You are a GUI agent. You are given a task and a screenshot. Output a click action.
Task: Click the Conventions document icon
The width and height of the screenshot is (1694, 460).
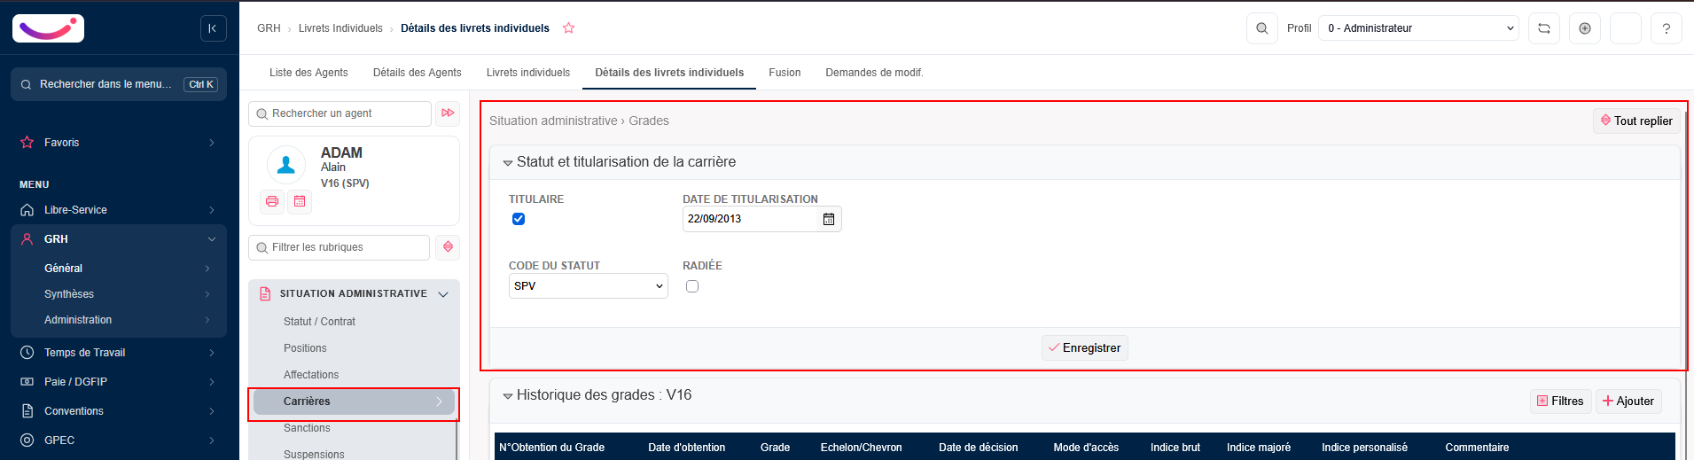point(27,411)
